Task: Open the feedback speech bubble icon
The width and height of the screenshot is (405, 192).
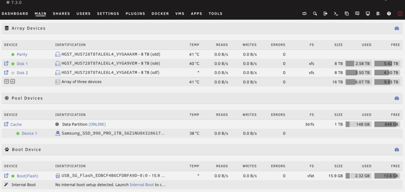Action: pos(357,14)
